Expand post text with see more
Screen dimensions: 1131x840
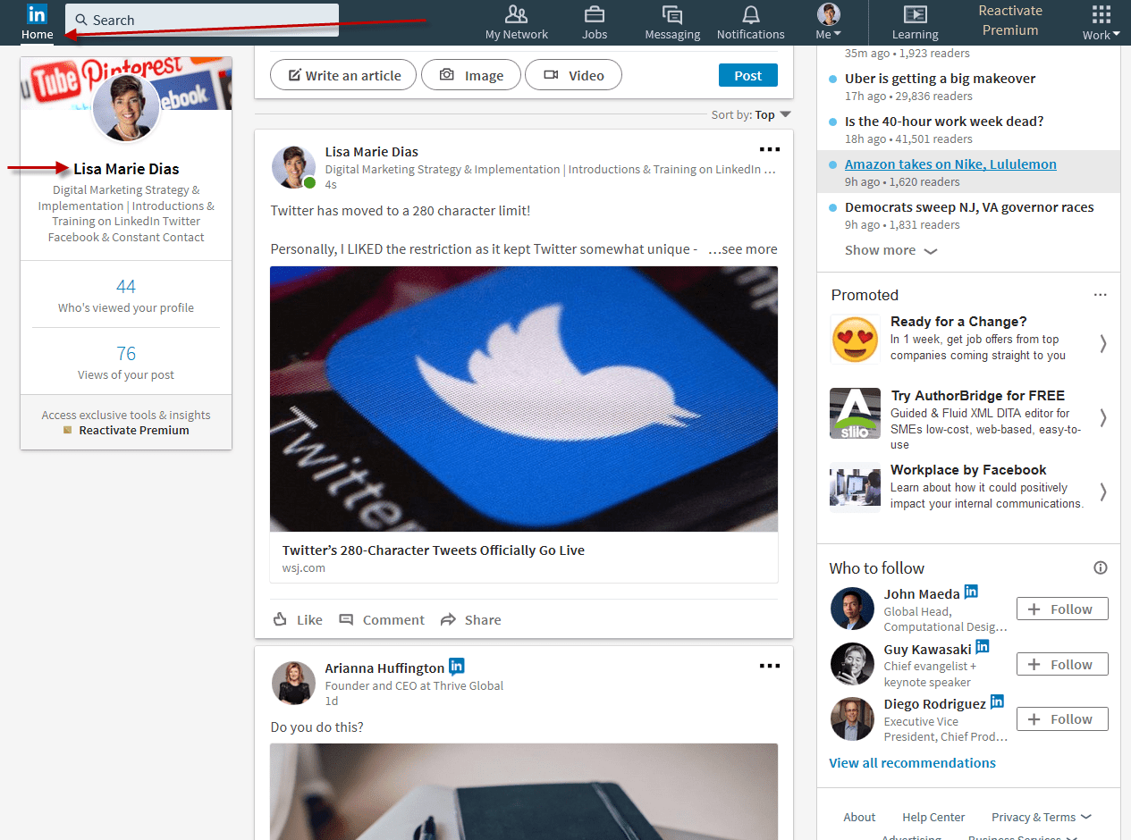[742, 249]
